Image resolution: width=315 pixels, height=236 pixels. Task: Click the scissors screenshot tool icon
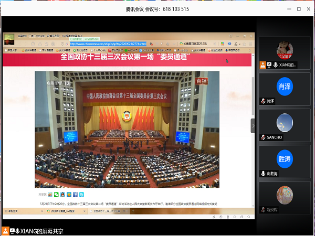pos(236,44)
